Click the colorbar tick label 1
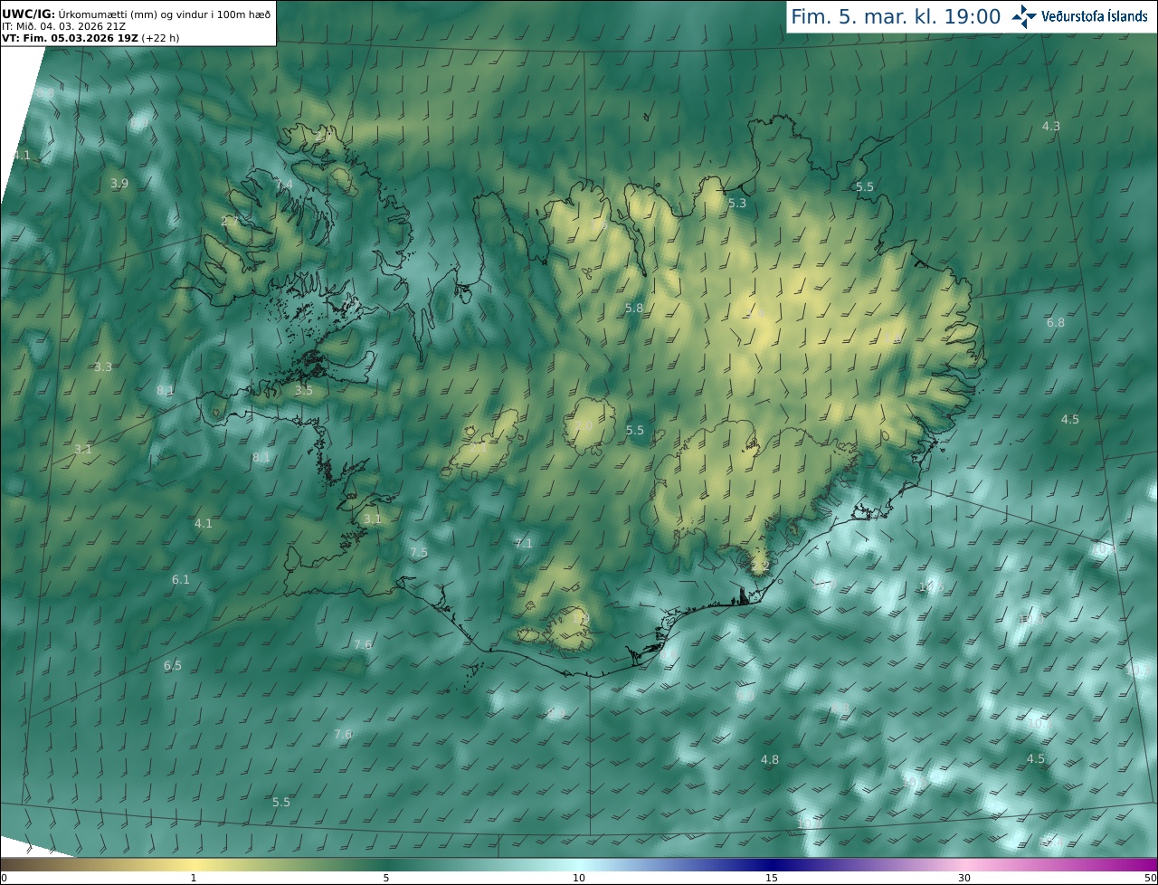1158x885 pixels. [194, 878]
